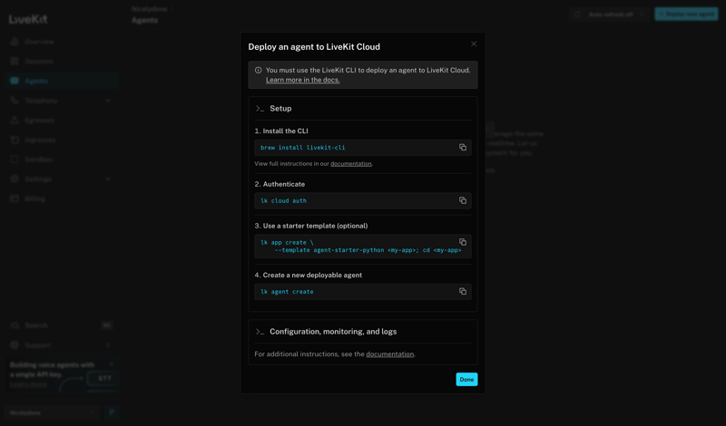Open documentation link under Install the CLI
Viewport: 726px width, 426px height.
351,164
